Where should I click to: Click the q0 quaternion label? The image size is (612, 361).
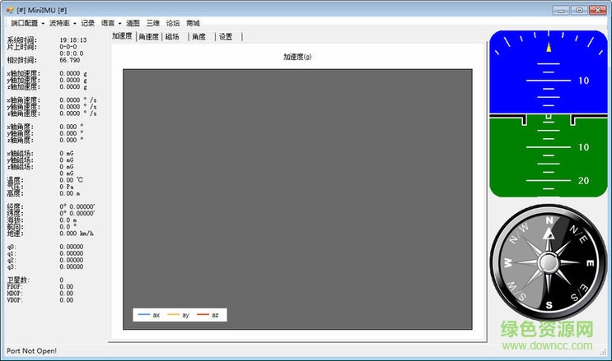[x=12, y=247]
